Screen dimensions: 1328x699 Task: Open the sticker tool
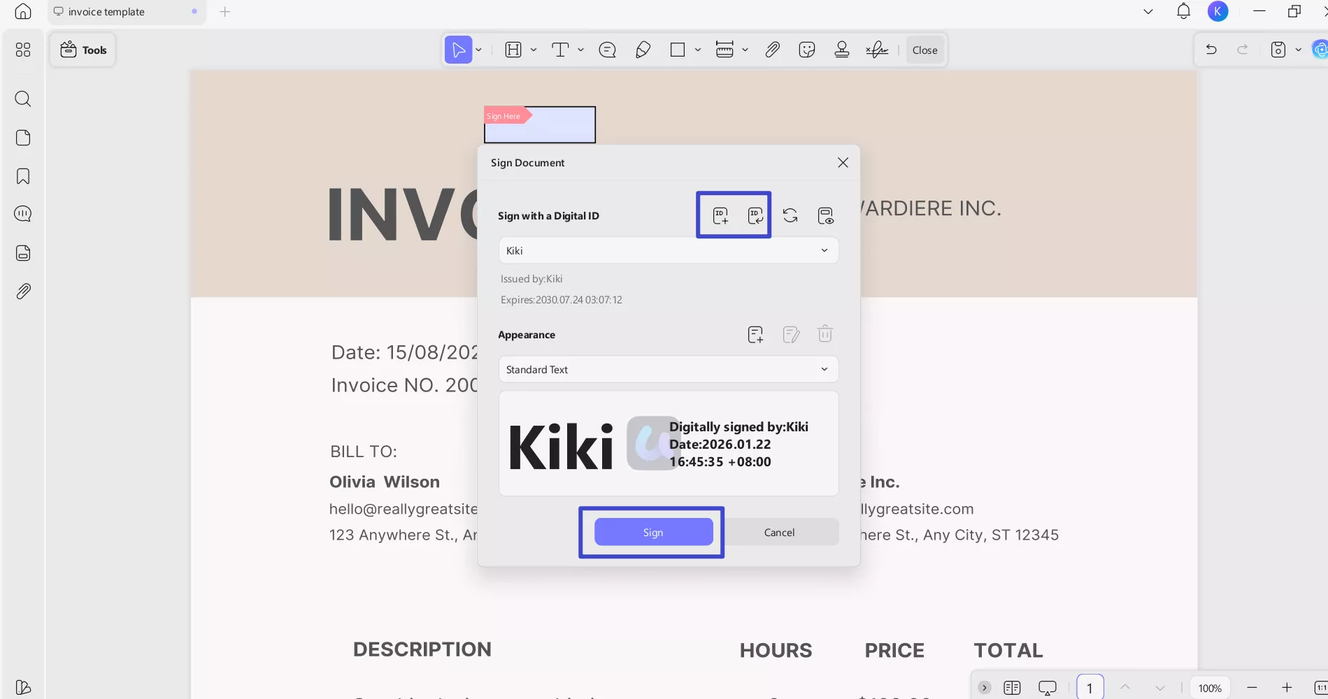point(806,50)
